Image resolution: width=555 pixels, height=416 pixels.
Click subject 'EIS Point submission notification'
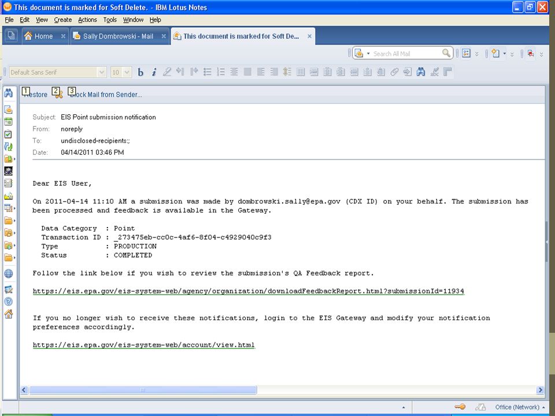108,117
